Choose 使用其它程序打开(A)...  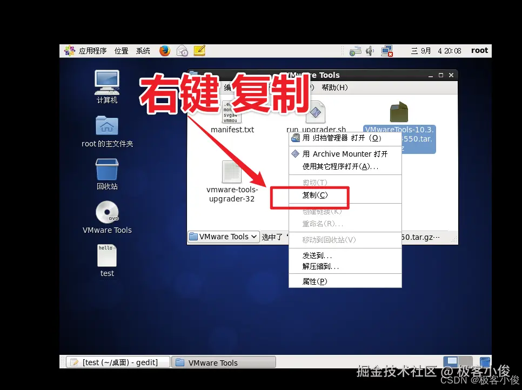[x=345, y=166]
